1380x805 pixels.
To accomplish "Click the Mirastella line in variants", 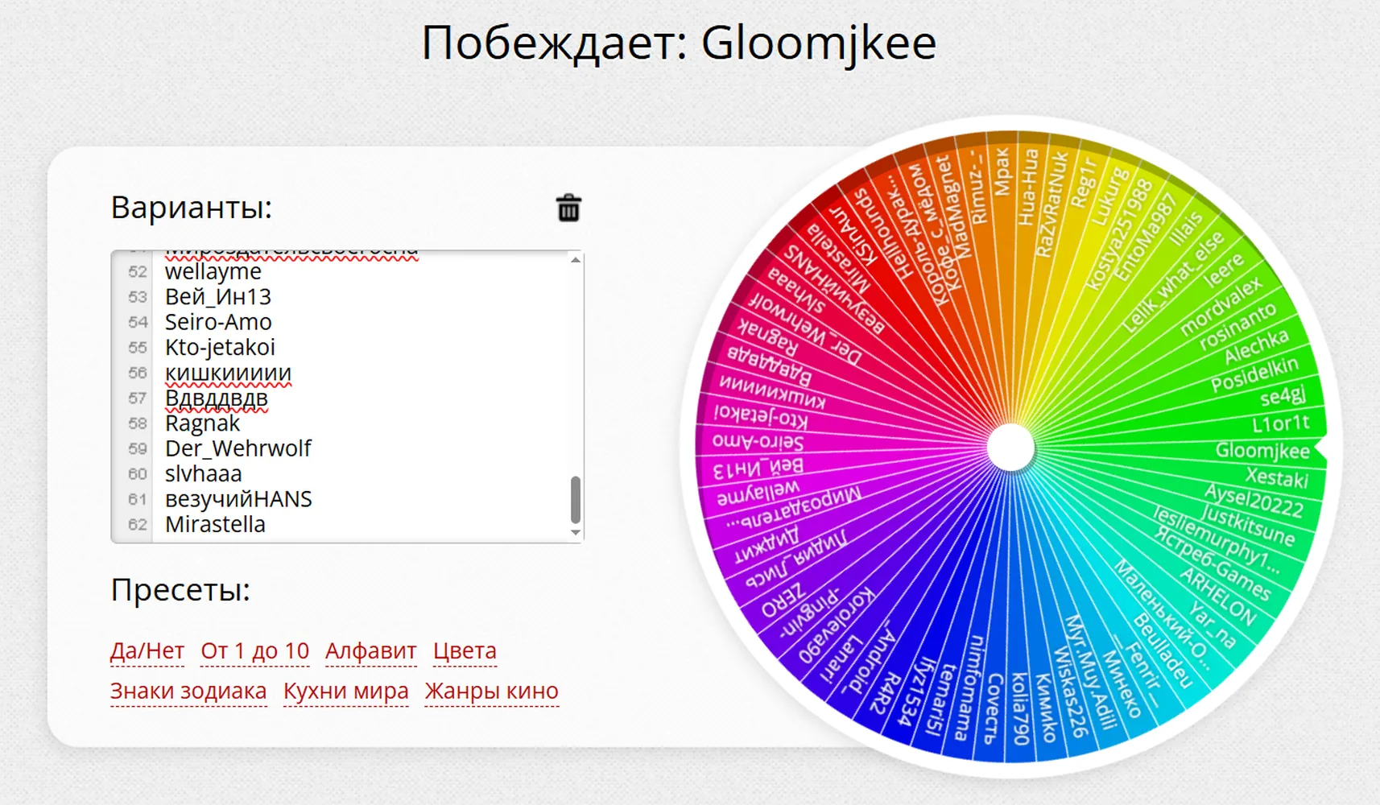I will pos(215,524).
